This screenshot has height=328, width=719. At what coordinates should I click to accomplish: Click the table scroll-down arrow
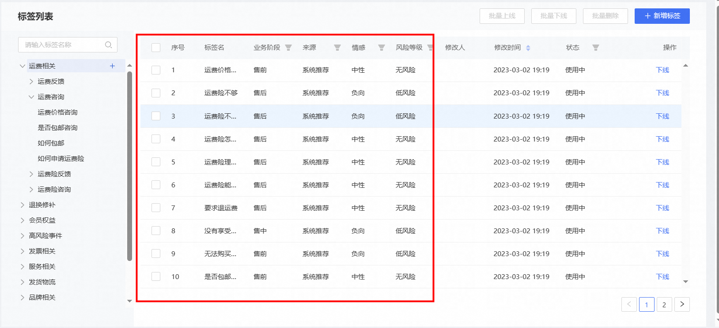(685, 281)
